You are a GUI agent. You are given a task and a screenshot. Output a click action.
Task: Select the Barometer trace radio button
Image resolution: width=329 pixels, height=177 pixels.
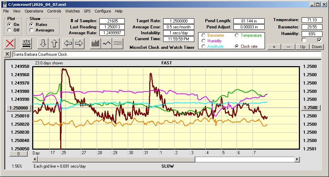(x=203, y=35)
